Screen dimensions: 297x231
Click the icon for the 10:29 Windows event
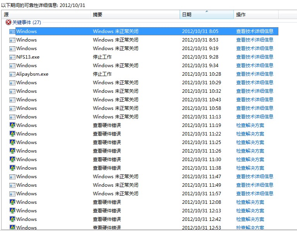(12, 83)
